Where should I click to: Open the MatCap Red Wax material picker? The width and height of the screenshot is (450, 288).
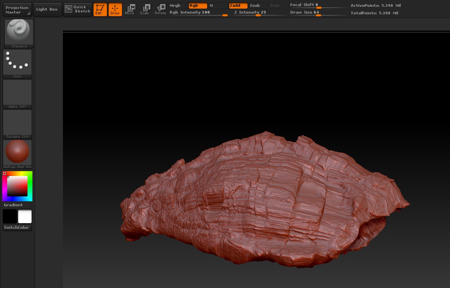click(x=17, y=154)
